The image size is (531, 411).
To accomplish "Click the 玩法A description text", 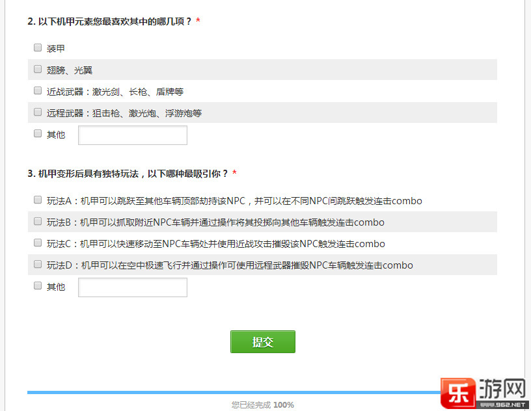I will coord(234,201).
